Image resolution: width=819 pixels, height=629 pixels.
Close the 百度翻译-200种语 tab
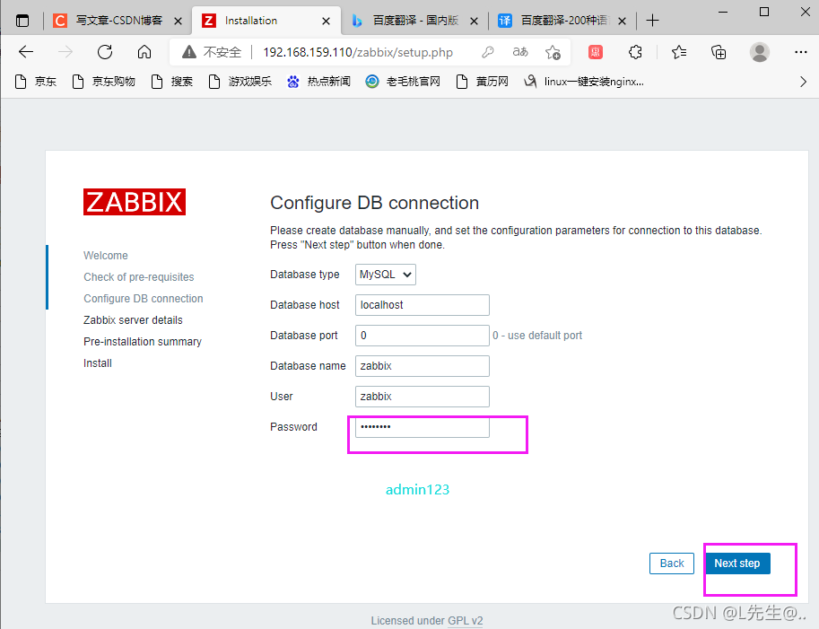tap(622, 21)
